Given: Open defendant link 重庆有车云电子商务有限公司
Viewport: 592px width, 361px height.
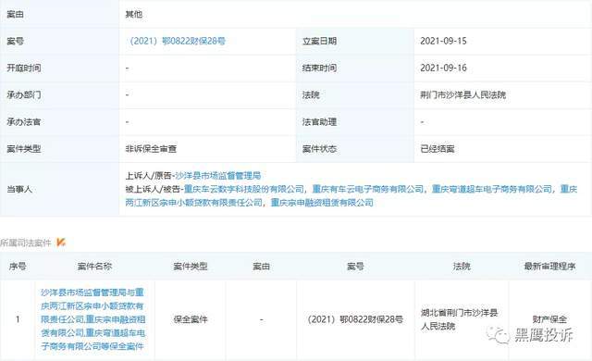Looking at the screenshot, I should pos(368,189).
